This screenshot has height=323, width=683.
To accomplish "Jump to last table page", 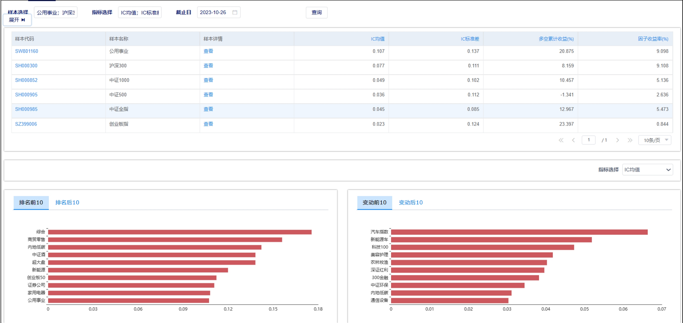I will [x=630, y=140].
